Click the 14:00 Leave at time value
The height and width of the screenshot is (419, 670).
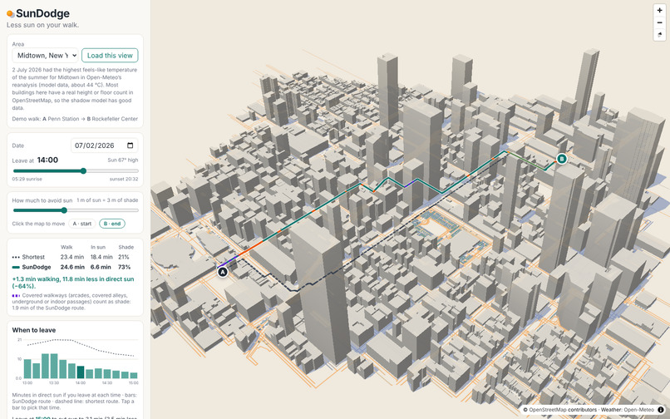[47, 160]
